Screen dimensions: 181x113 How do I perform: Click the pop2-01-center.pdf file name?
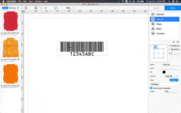click(11, 59)
